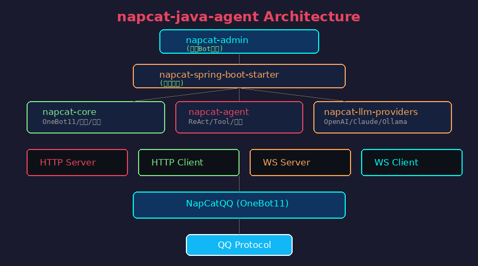The height and width of the screenshot is (266, 478).
Task: Click the WS Server box
Action: tap(300, 162)
